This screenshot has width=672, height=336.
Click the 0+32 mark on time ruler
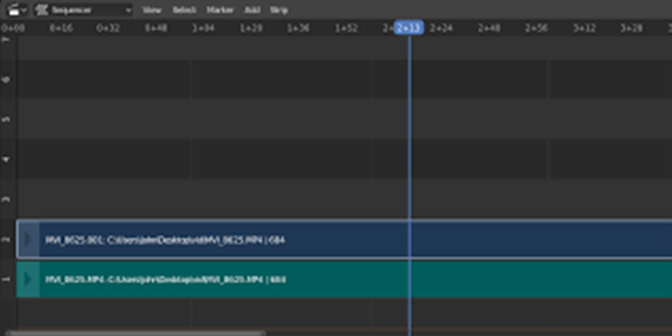point(108,29)
